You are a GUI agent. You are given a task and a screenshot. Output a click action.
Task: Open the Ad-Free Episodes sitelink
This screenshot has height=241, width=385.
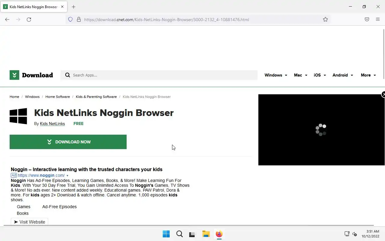pos(60,207)
